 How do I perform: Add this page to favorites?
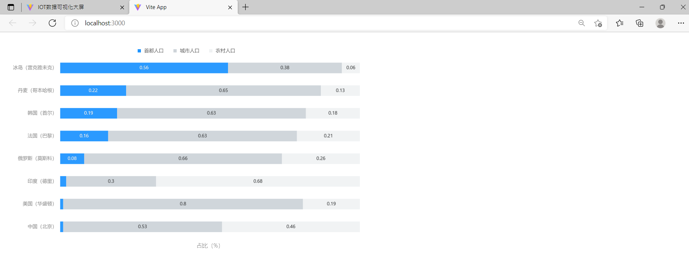point(598,23)
